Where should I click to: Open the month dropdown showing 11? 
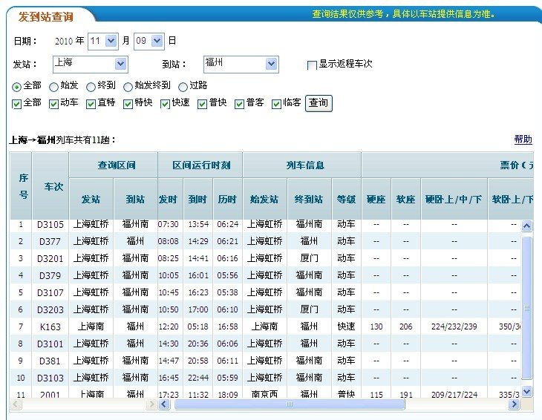(103, 41)
